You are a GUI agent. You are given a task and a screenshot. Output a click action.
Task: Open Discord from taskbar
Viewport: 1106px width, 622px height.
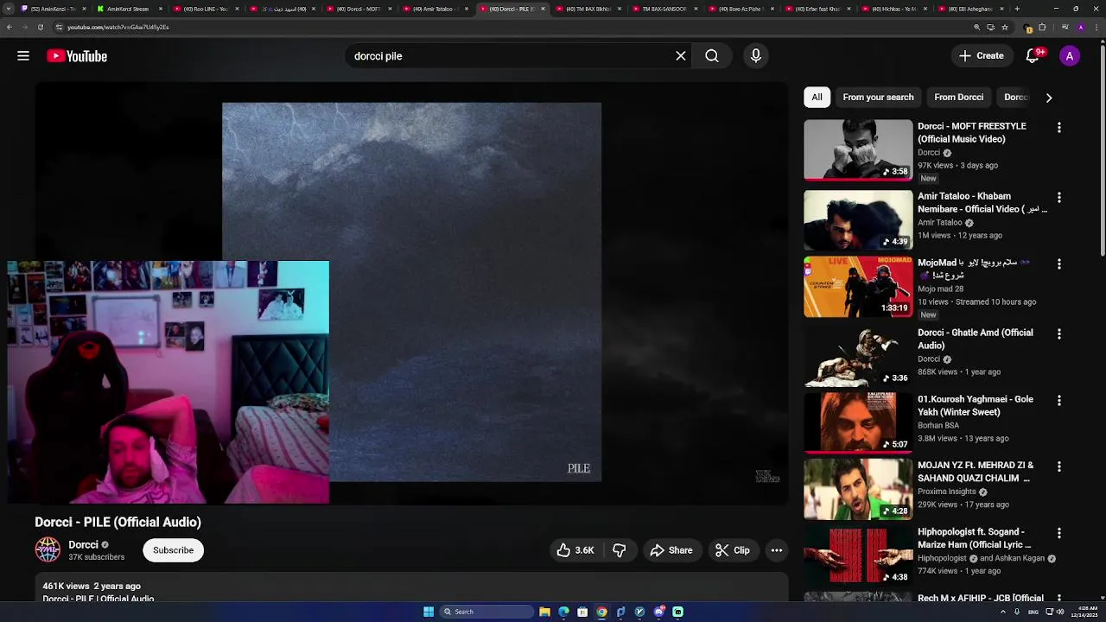[x=659, y=612]
